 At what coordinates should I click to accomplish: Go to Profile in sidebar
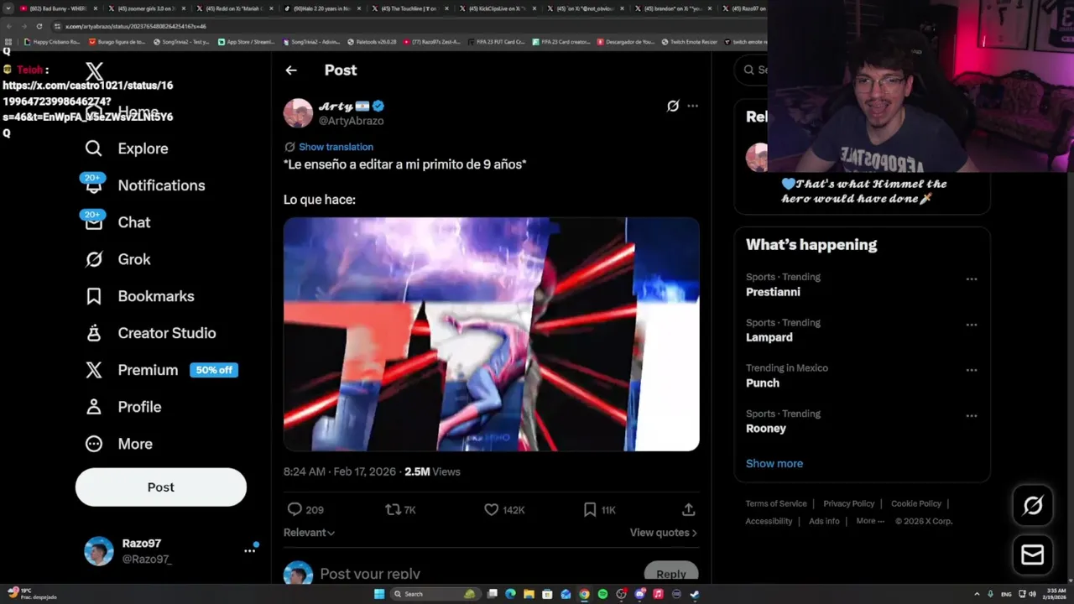123,407
